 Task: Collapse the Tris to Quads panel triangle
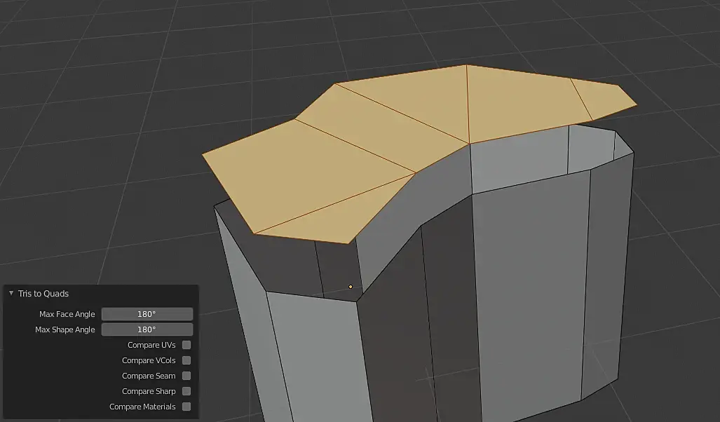coord(11,293)
